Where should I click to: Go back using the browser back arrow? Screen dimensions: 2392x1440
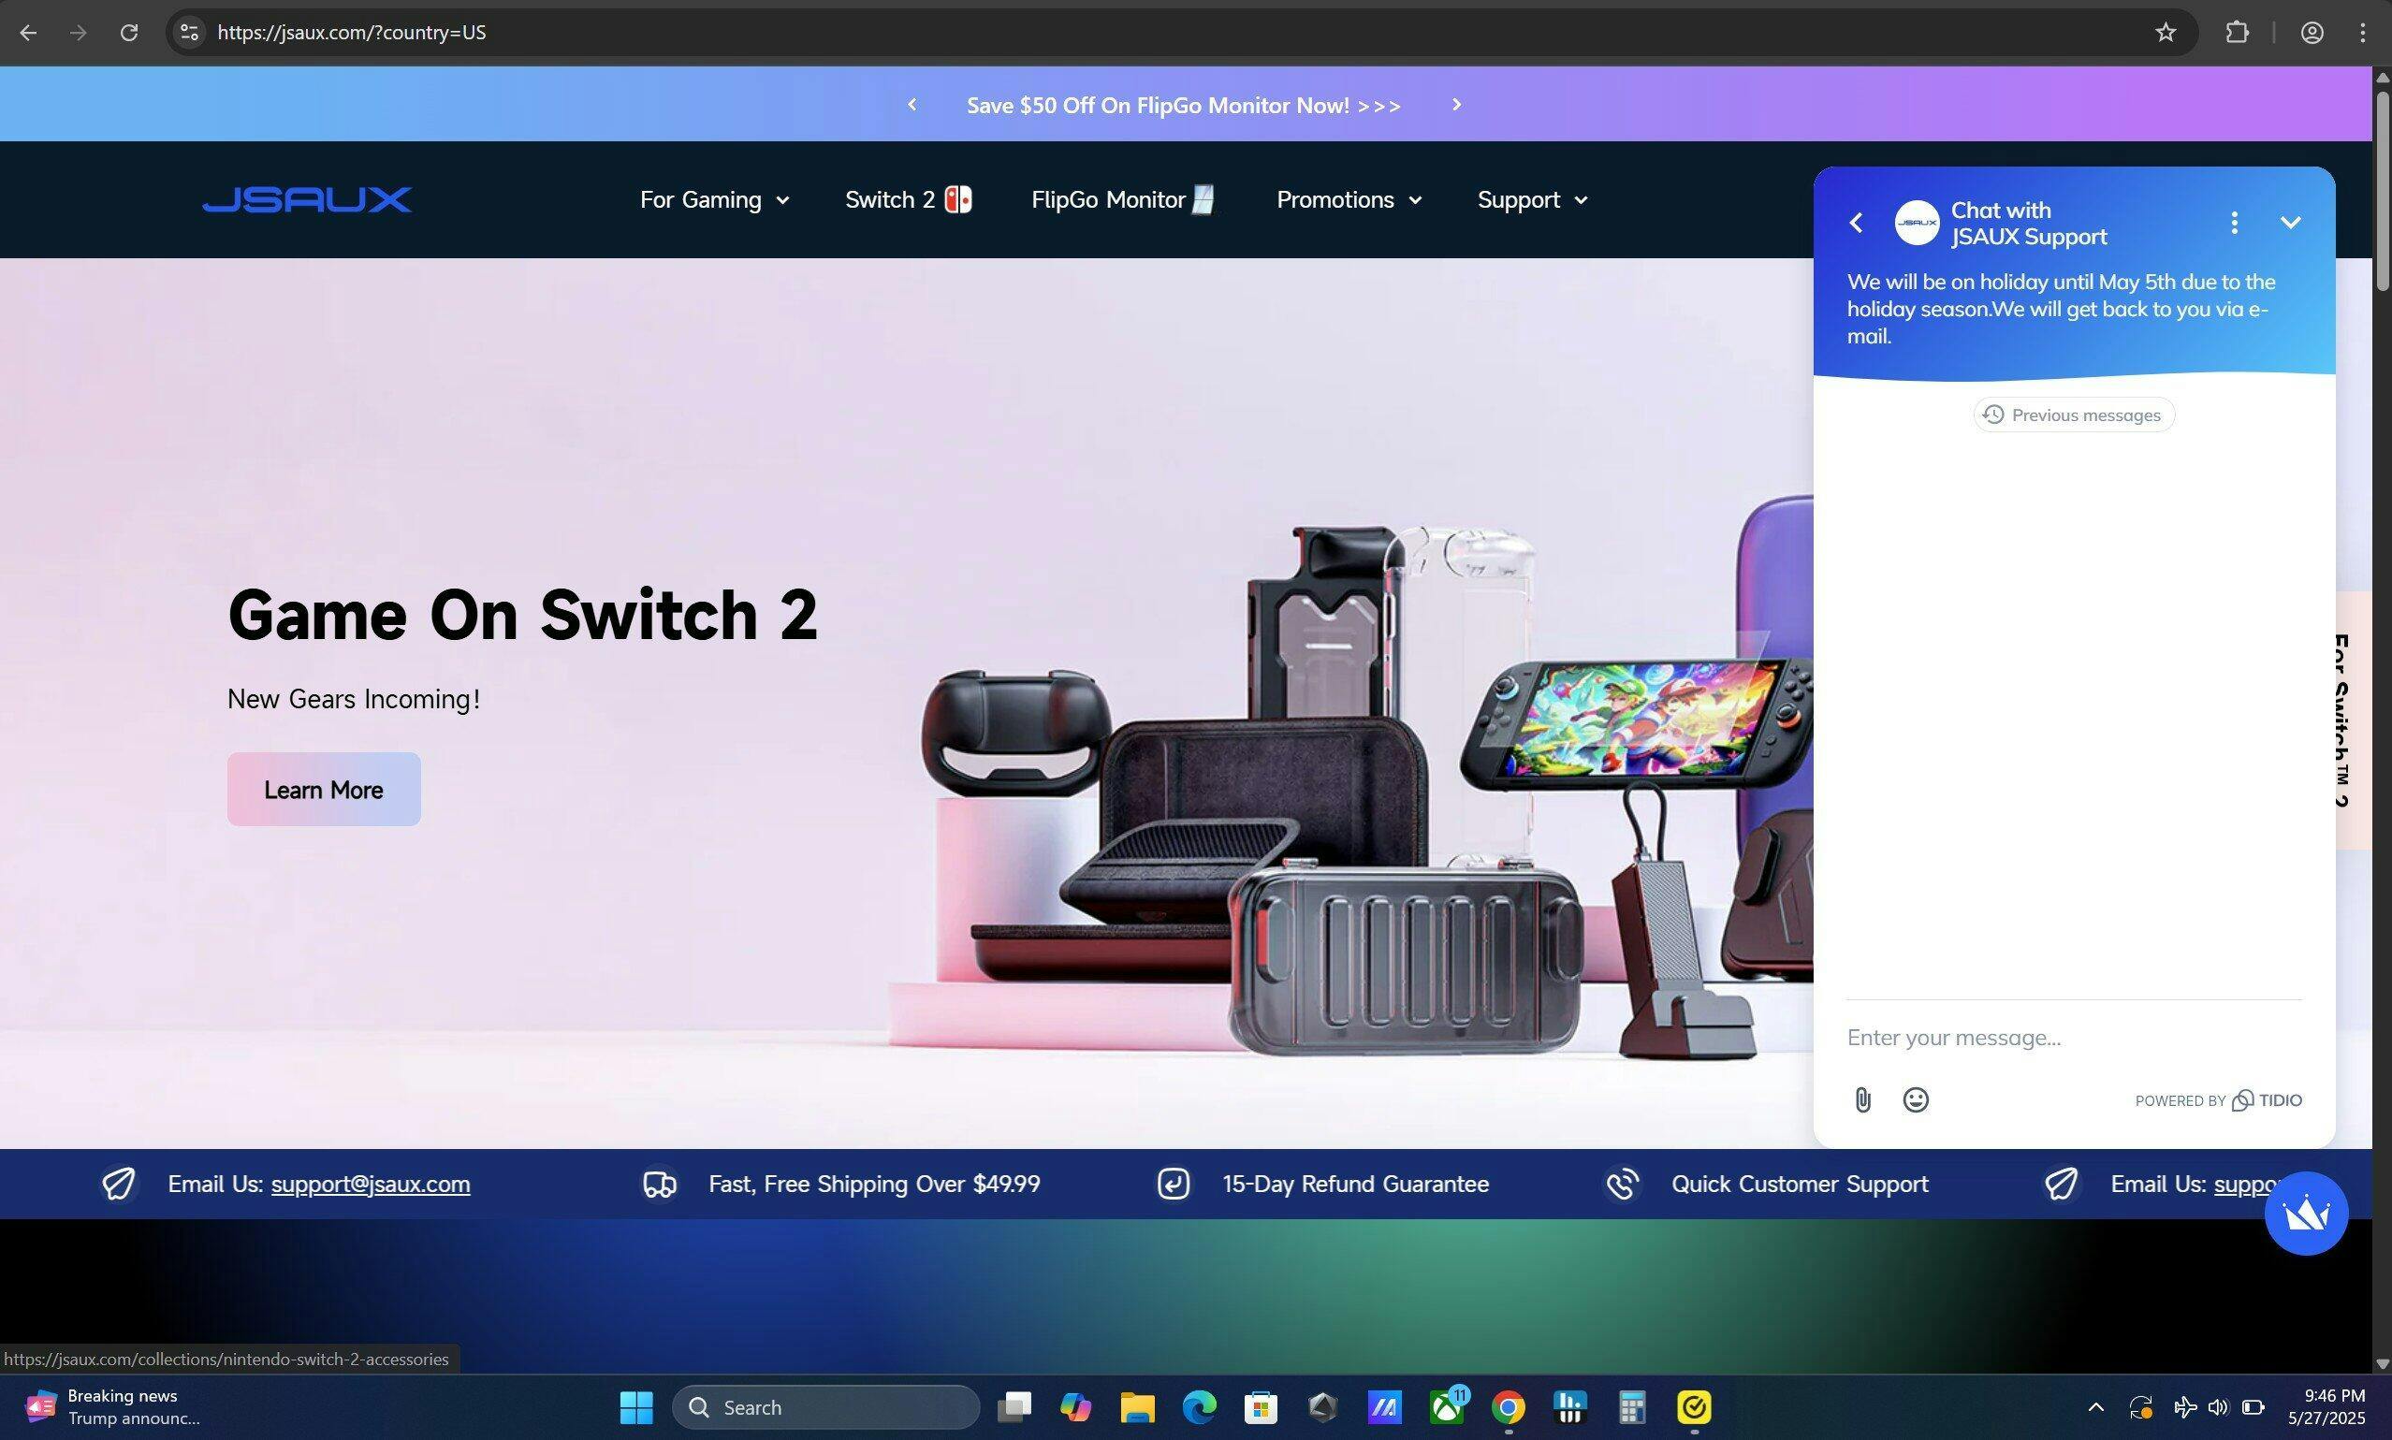point(28,33)
